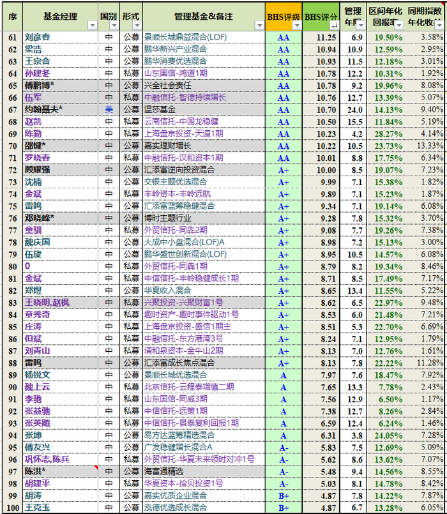Viewport: 447px width, 514px height.
Task: Open the BHS评分 sorted filter dropdown
Action: pyautogui.click(x=335, y=26)
